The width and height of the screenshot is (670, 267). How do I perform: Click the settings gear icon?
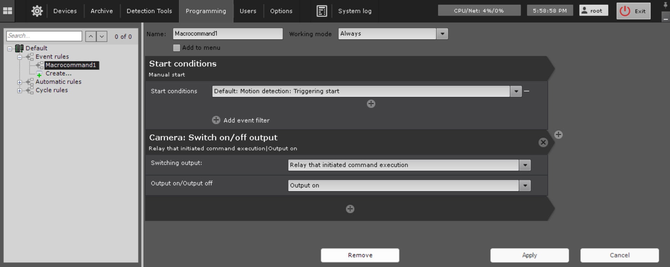pos(37,11)
